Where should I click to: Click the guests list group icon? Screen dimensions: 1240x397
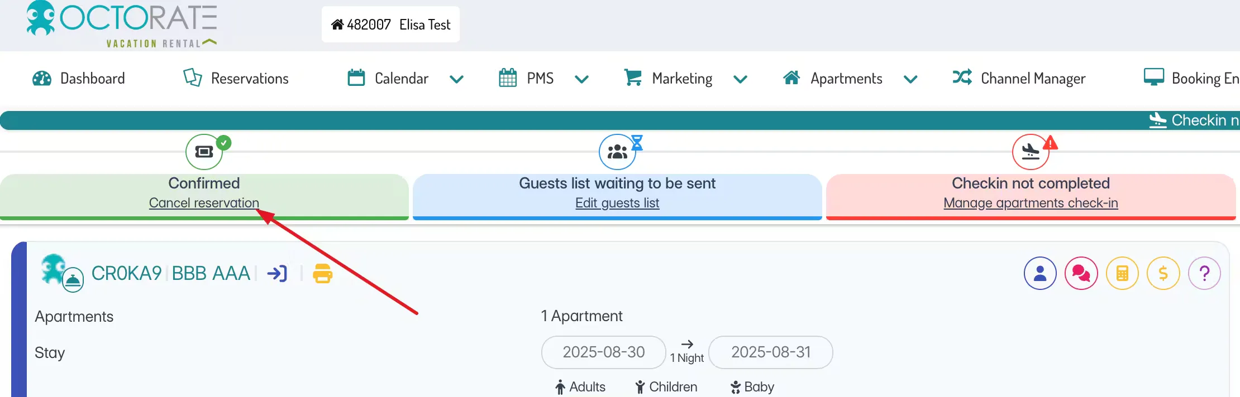coord(617,152)
